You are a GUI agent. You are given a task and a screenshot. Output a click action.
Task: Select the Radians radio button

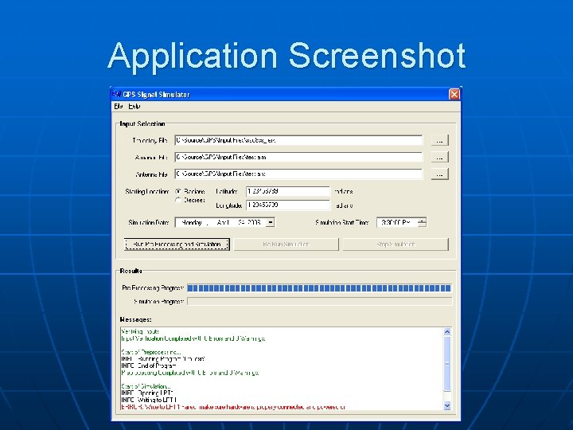point(178,191)
